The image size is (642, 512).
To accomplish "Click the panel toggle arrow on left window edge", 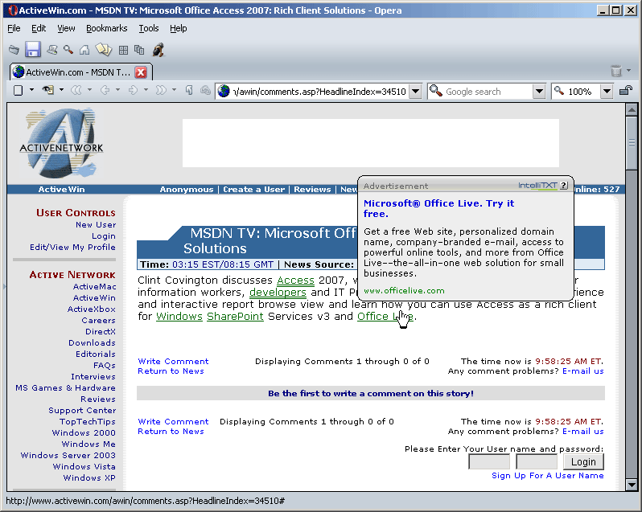I will coord(5,286).
